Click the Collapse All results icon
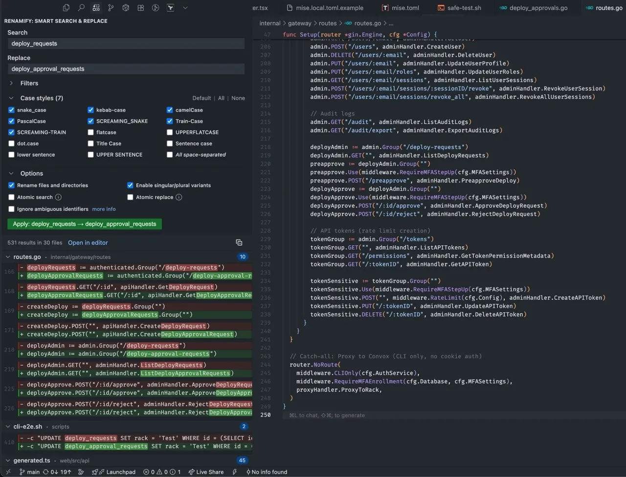 239,242
